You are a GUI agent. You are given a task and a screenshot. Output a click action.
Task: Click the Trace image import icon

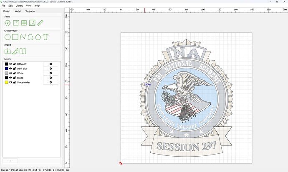tap(15, 51)
